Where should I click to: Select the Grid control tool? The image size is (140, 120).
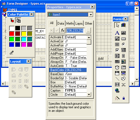click(x=117, y=62)
